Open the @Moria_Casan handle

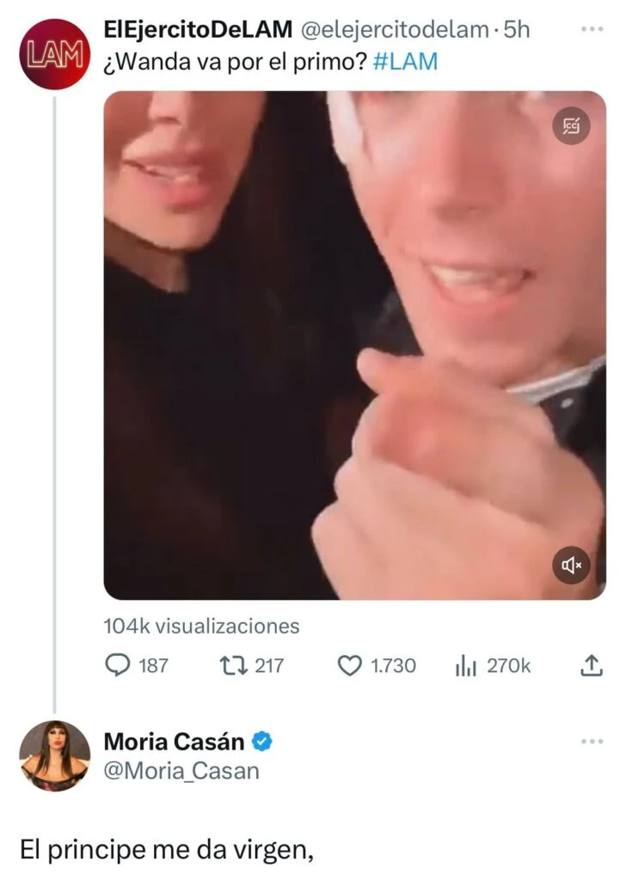(181, 771)
